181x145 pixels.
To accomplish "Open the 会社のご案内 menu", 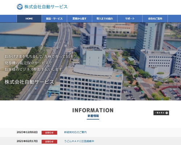I will pyautogui.click(x=155, y=18).
